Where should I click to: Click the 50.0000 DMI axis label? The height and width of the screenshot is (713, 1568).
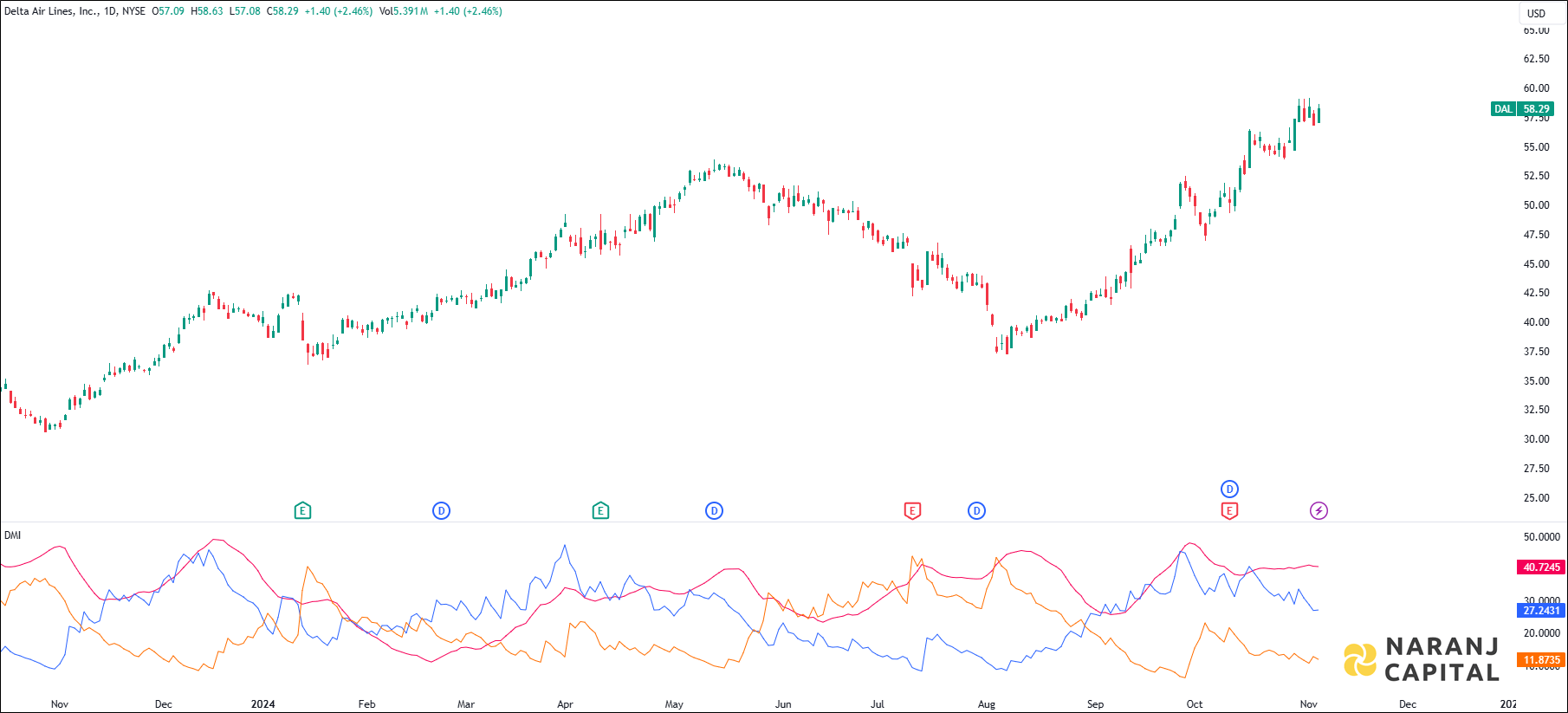pos(1541,537)
